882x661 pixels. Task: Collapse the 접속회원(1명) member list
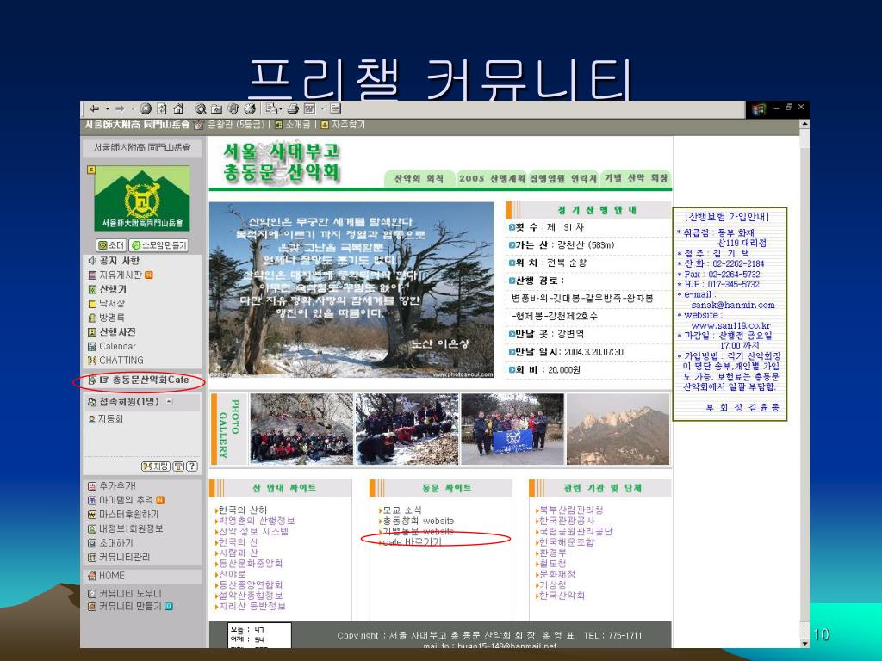(169, 402)
